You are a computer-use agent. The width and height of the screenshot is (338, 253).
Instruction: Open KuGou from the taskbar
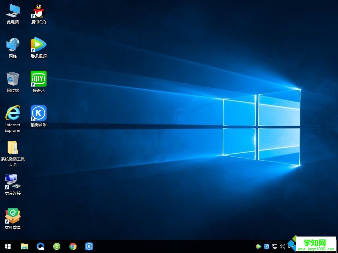tap(89, 246)
